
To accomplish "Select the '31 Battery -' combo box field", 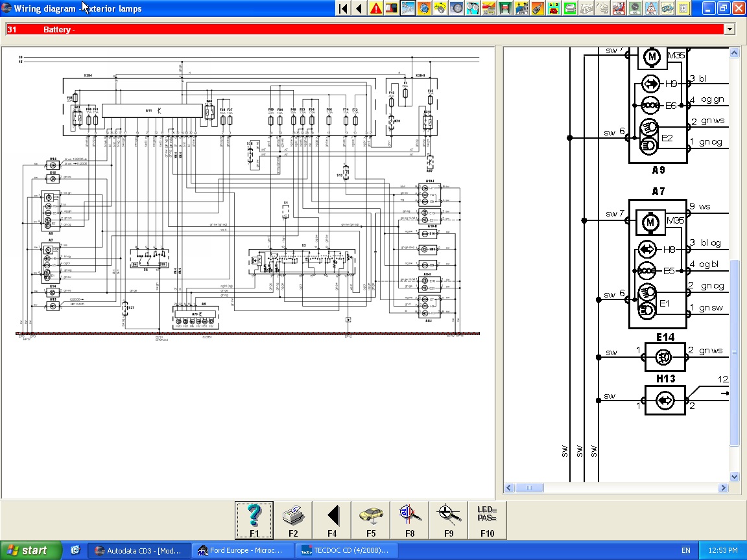I will point(363,29).
